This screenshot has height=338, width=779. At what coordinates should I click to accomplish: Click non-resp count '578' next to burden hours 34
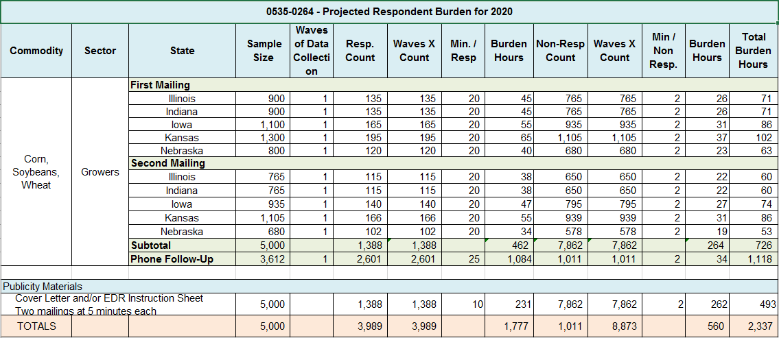click(x=561, y=231)
